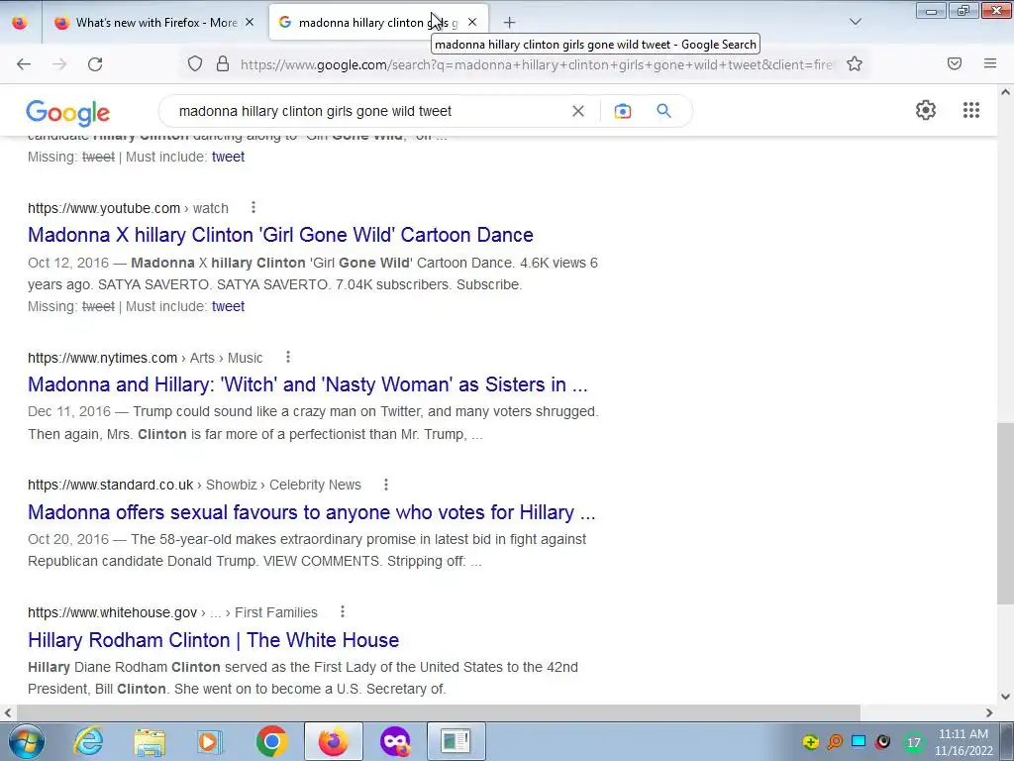
Task: Go to the Google homepage logo
Action: pyautogui.click(x=68, y=113)
